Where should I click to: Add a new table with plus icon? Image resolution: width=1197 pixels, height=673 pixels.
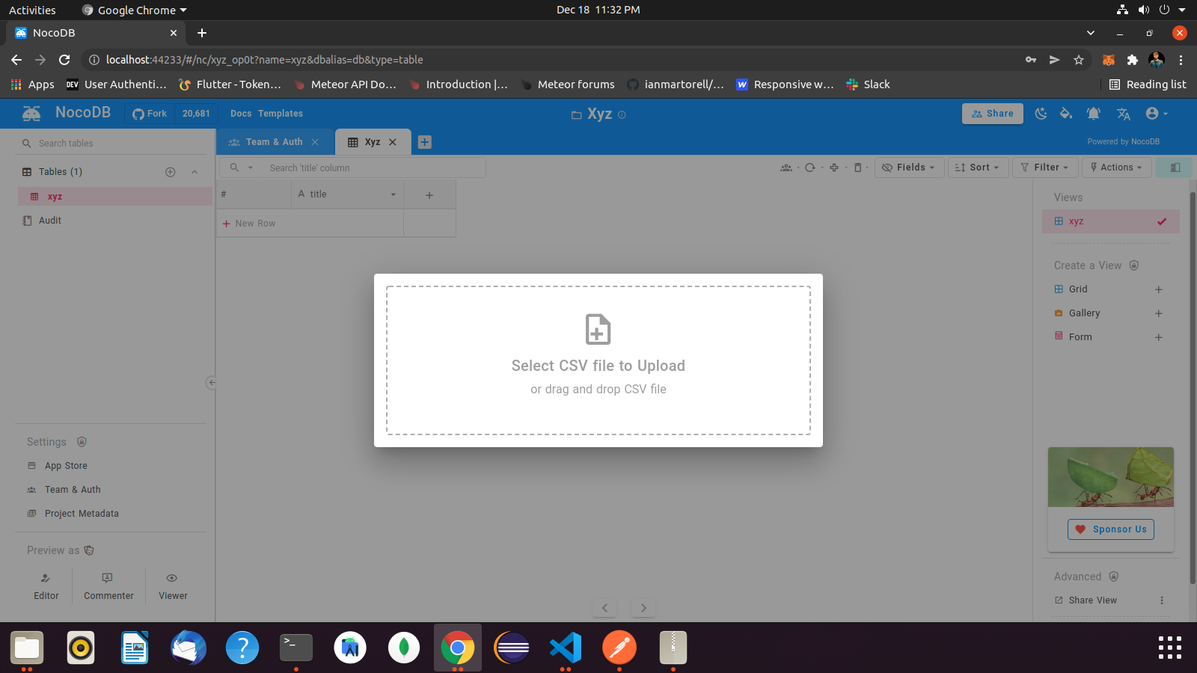tap(171, 172)
